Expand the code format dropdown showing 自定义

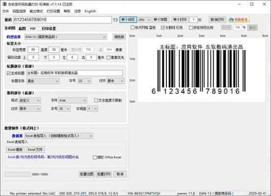coord(30,100)
